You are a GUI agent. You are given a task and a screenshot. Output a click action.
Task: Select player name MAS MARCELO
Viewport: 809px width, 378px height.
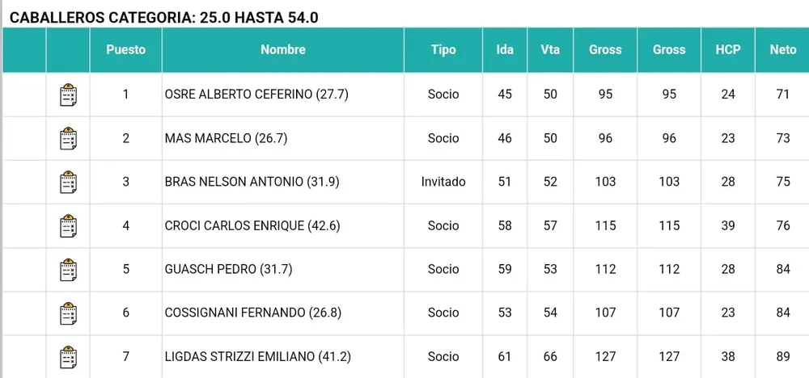click(x=226, y=138)
